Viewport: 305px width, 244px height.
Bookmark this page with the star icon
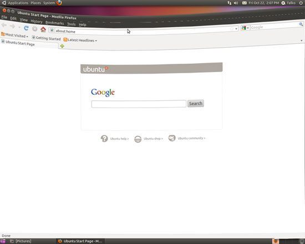tap(232, 29)
